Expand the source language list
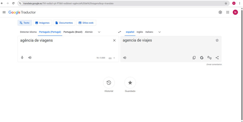 99,32
